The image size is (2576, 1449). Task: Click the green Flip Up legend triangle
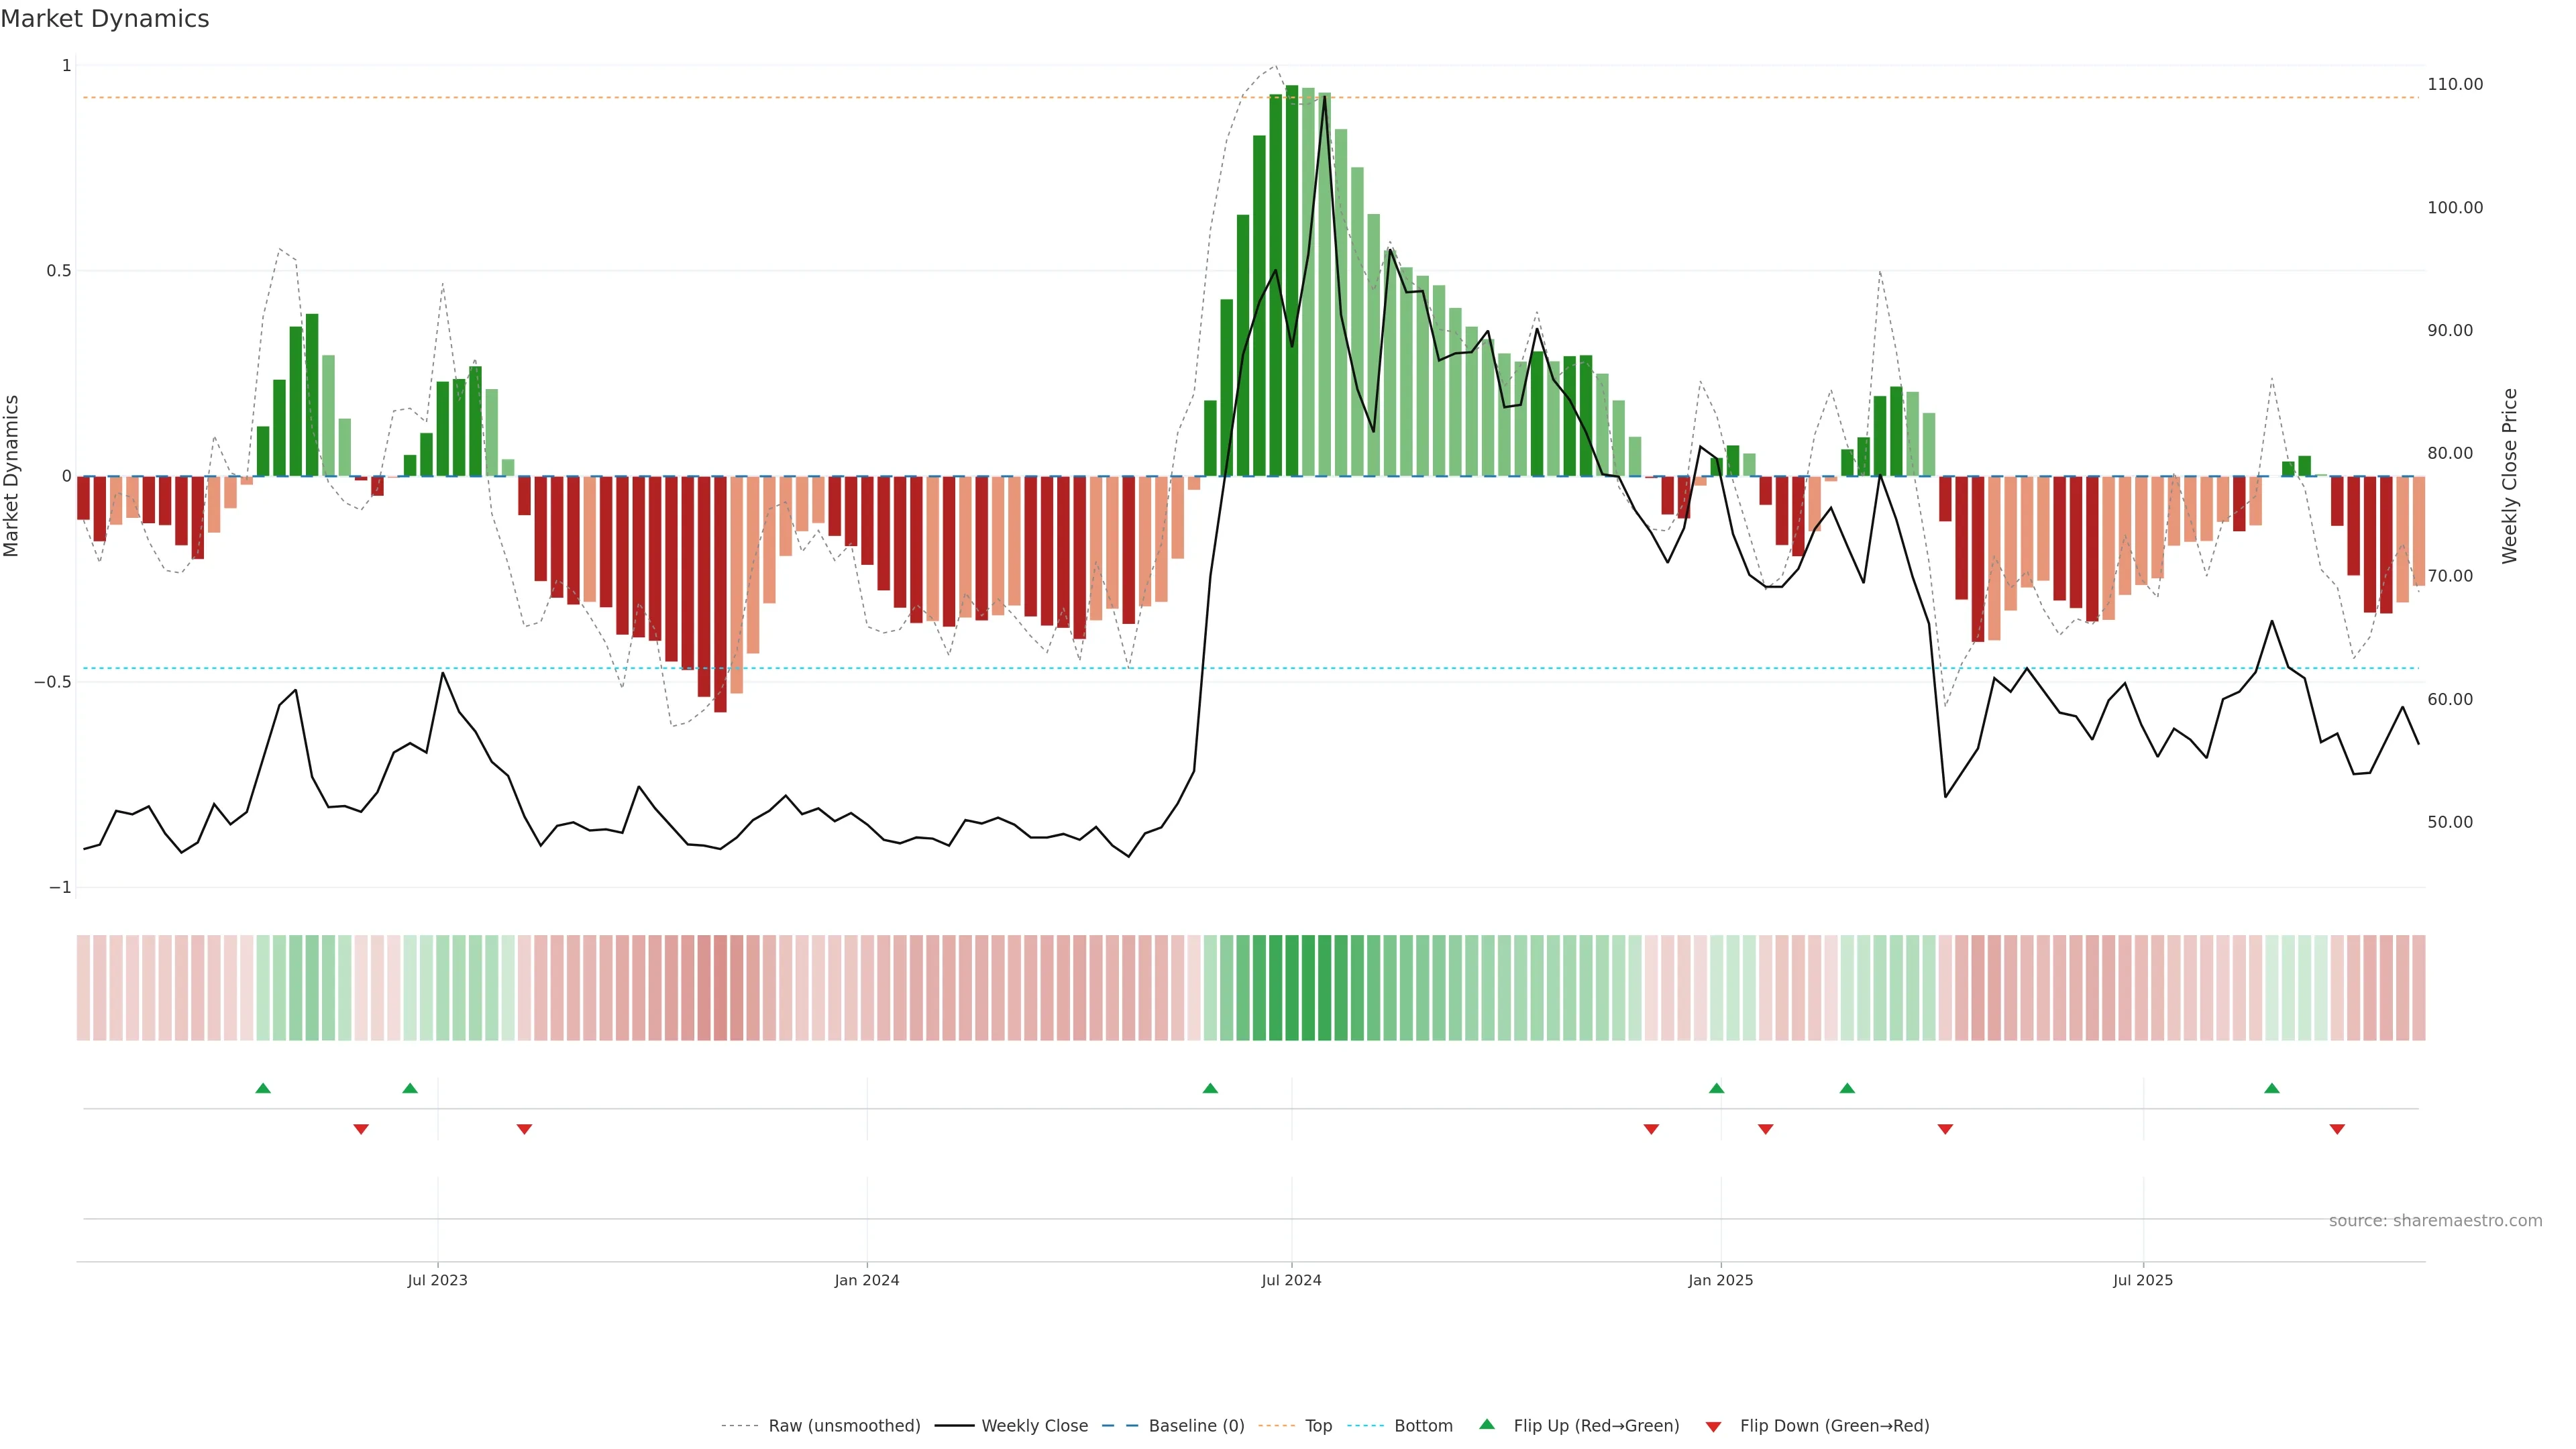(x=1487, y=1424)
